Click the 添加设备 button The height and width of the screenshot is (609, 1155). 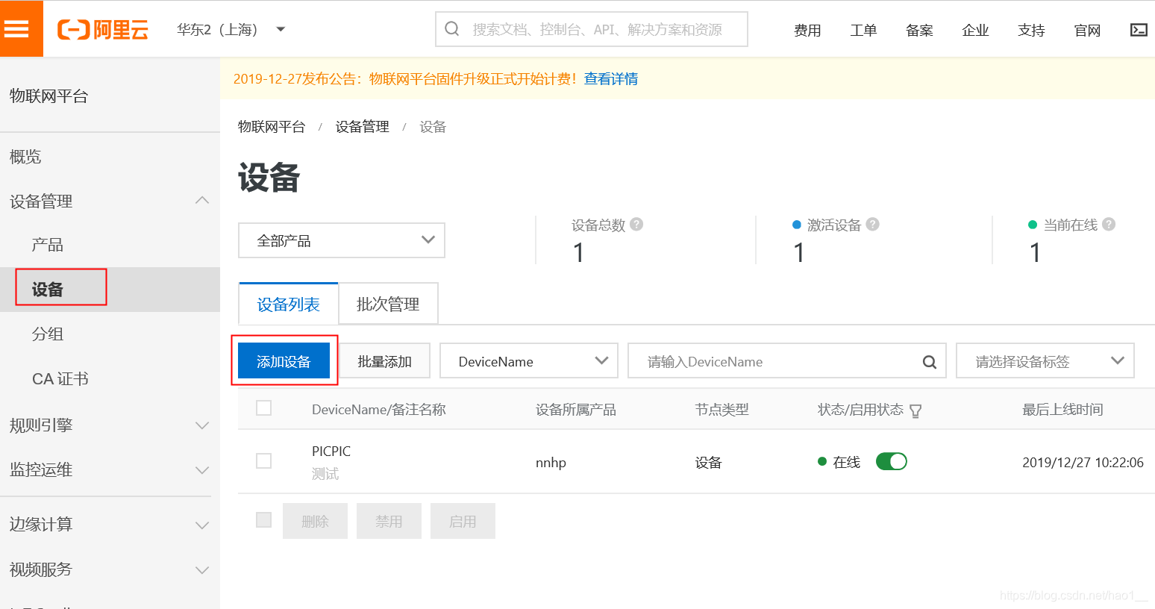pyautogui.click(x=284, y=361)
